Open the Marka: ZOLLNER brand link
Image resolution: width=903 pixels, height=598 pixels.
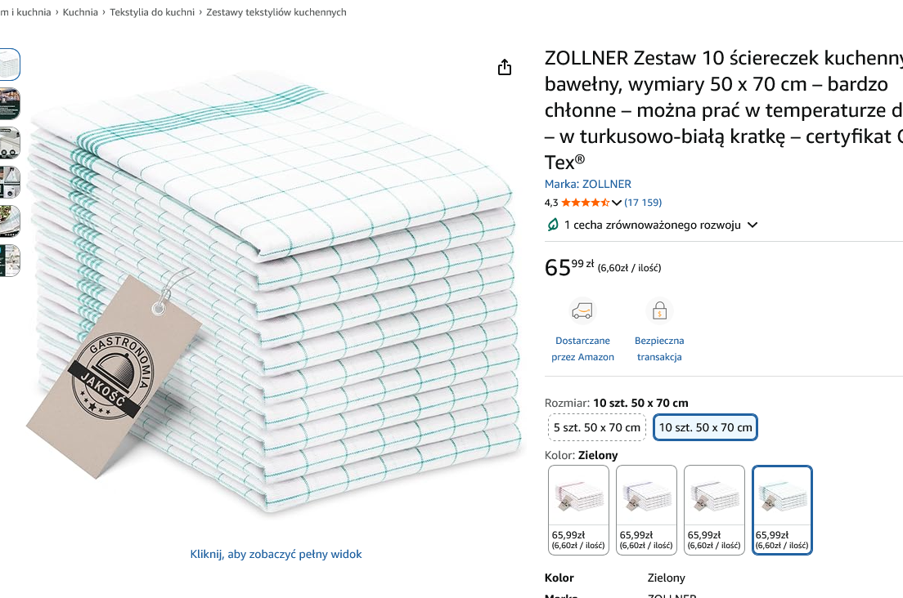[587, 184]
